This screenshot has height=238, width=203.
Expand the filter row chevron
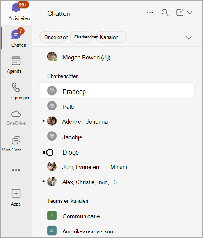tap(189, 38)
